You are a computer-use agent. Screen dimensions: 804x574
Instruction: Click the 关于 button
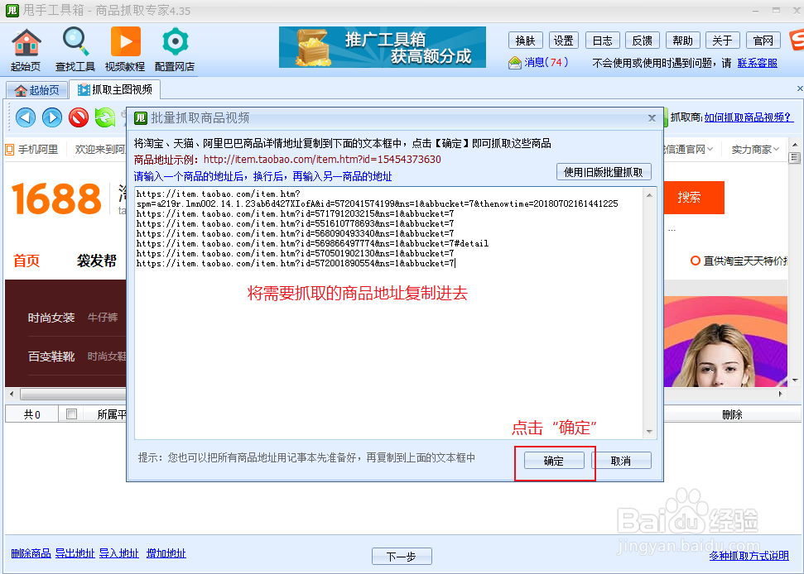coord(723,41)
